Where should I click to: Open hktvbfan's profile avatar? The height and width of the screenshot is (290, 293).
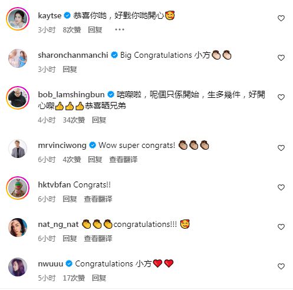[x=18, y=188]
